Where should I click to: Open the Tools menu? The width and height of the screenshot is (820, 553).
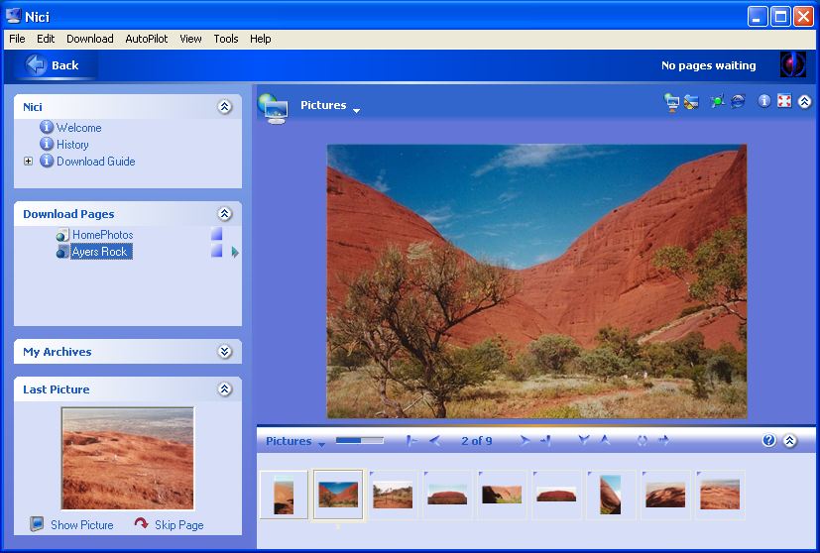(226, 39)
